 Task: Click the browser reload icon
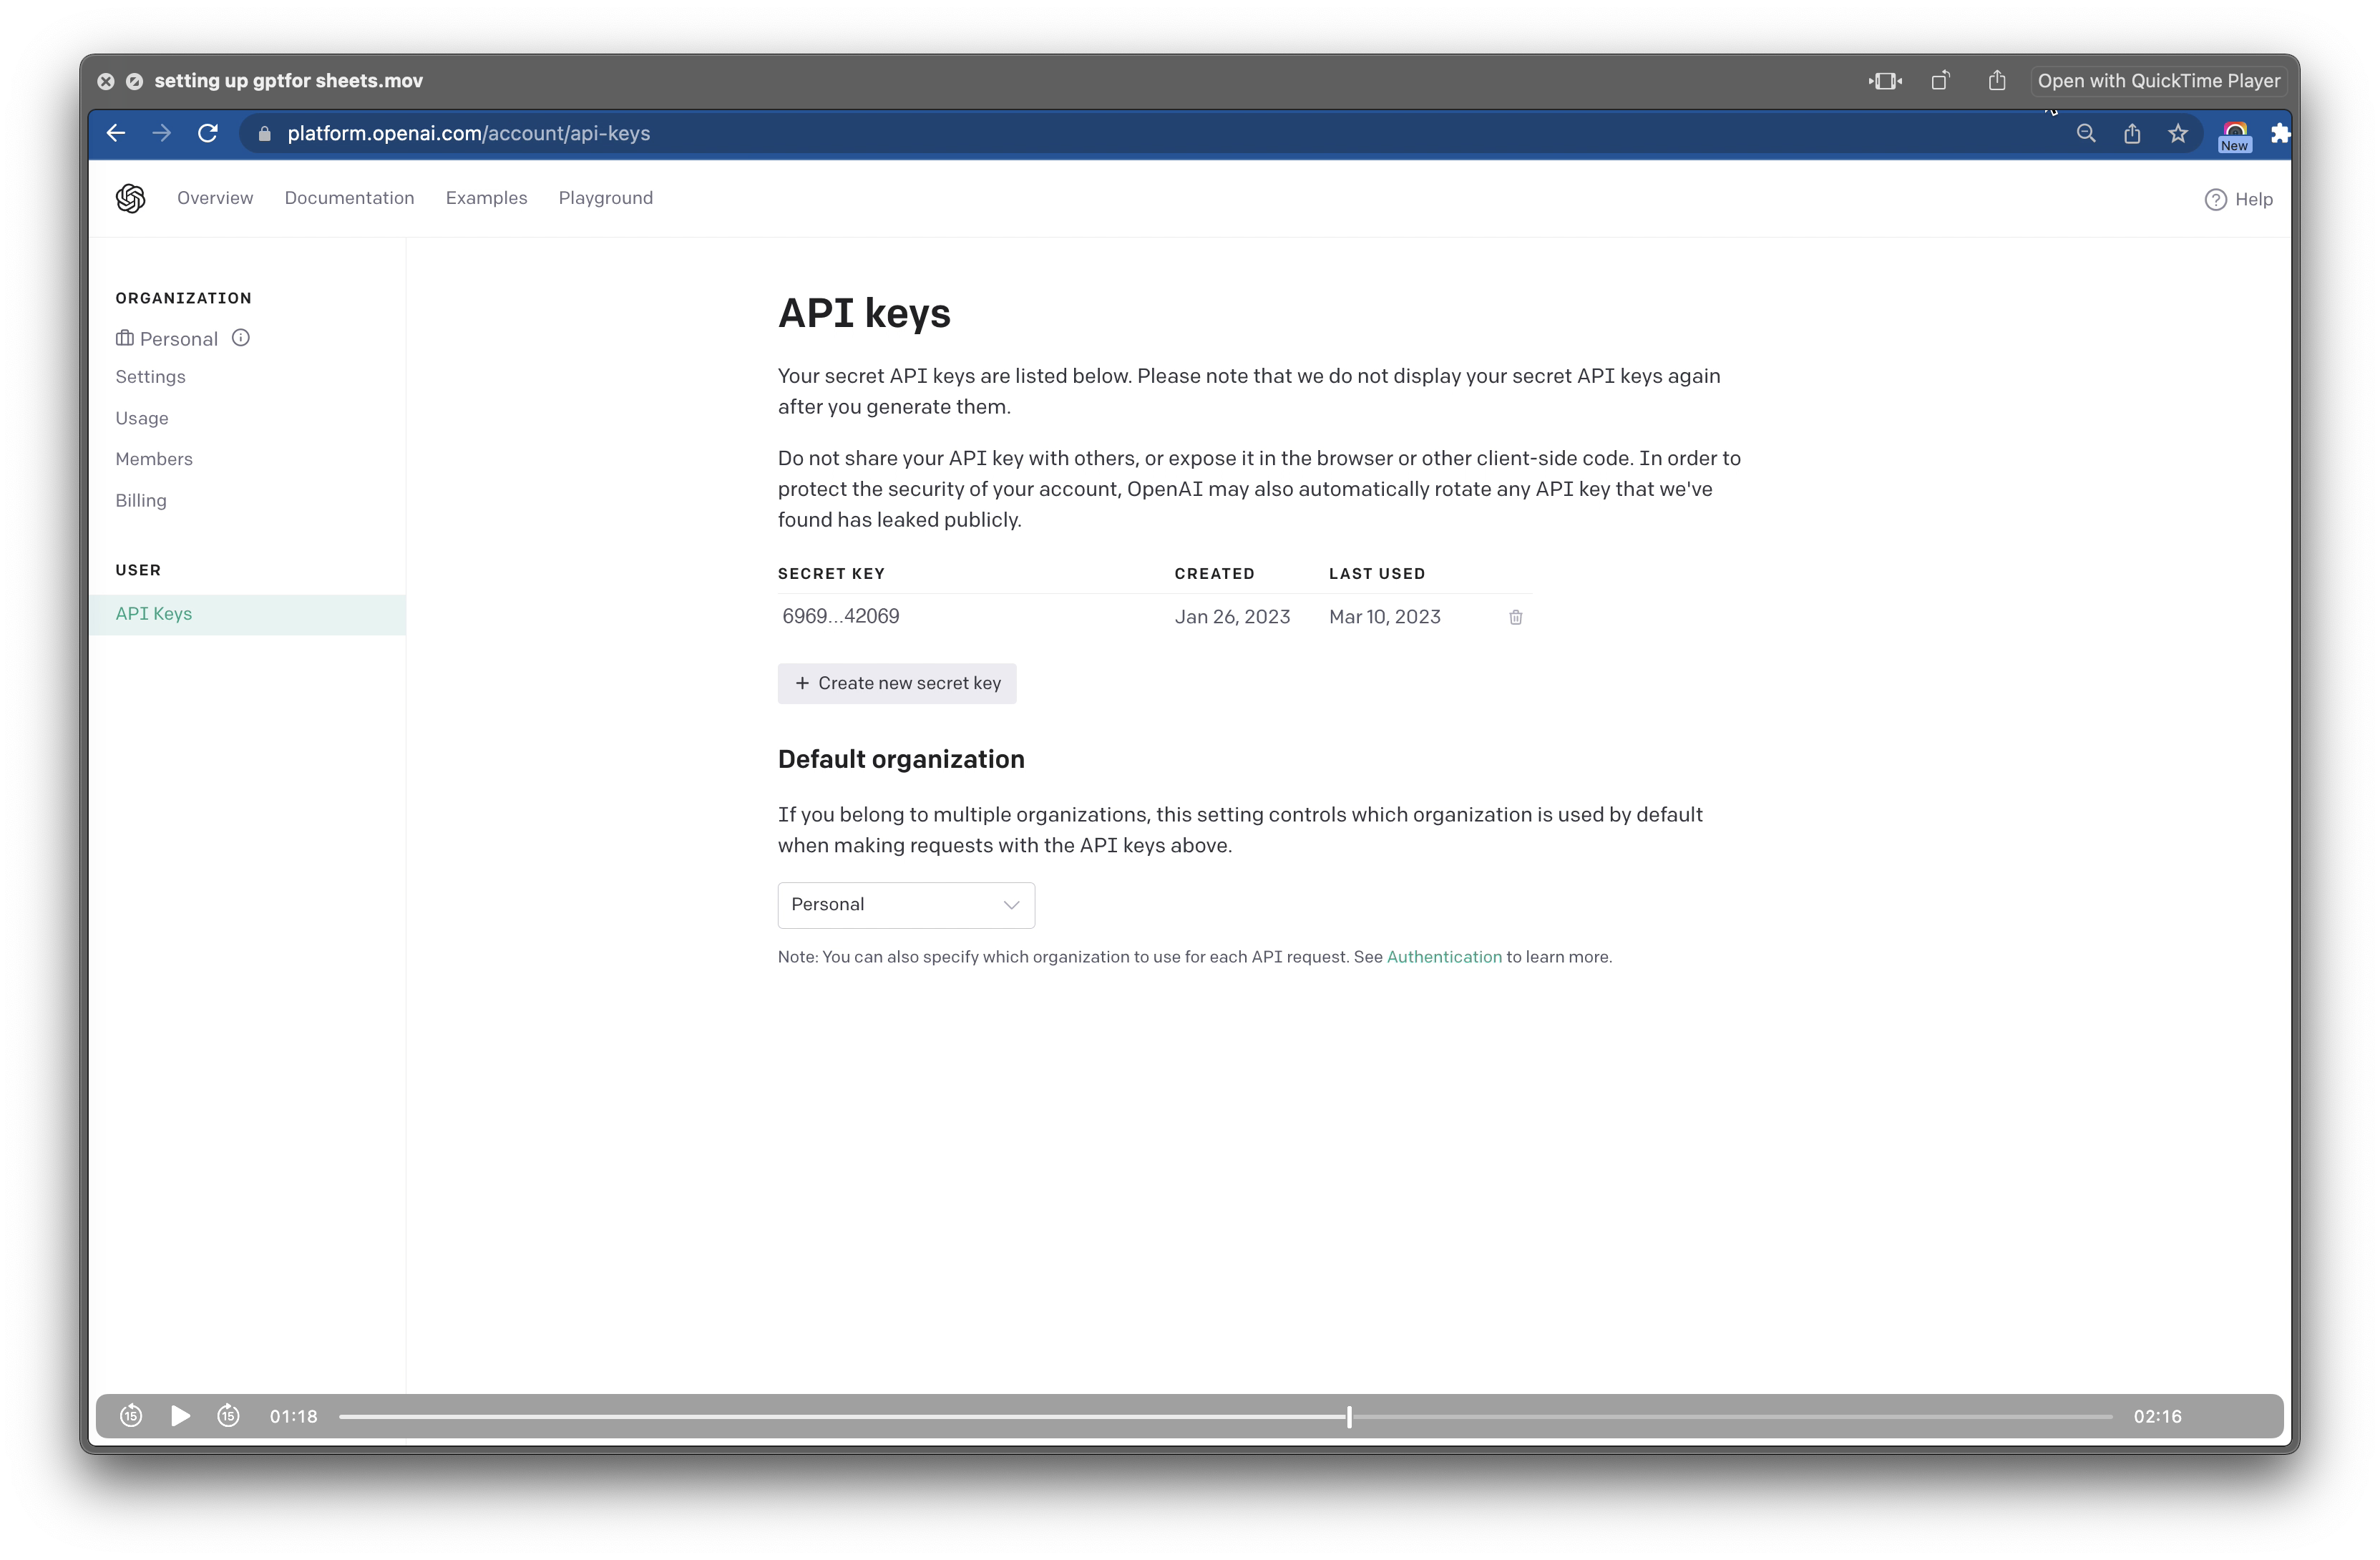[x=208, y=133]
